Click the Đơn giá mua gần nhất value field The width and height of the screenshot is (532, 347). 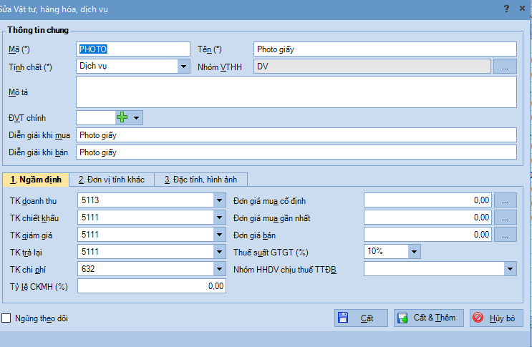point(428,218)
